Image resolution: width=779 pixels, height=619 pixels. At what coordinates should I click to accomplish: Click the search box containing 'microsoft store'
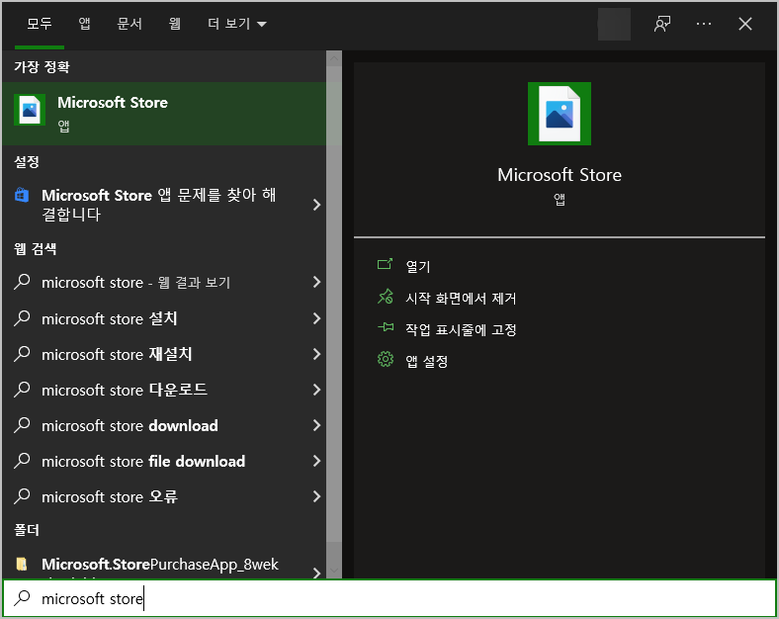(x=389, y=598)
